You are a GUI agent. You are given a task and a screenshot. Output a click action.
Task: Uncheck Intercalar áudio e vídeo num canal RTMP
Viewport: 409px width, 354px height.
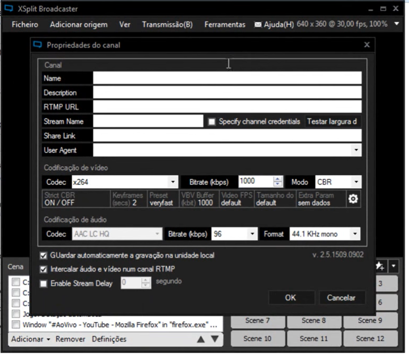click(44, 269)
